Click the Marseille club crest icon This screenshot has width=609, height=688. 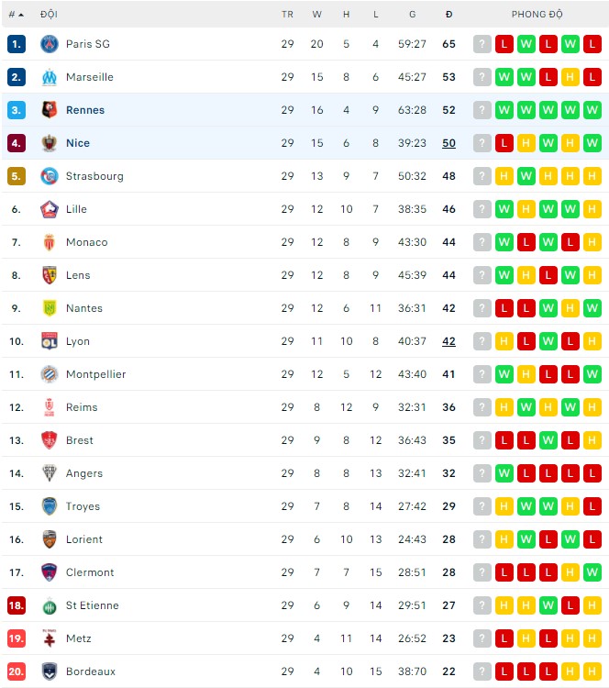point(50,77)
